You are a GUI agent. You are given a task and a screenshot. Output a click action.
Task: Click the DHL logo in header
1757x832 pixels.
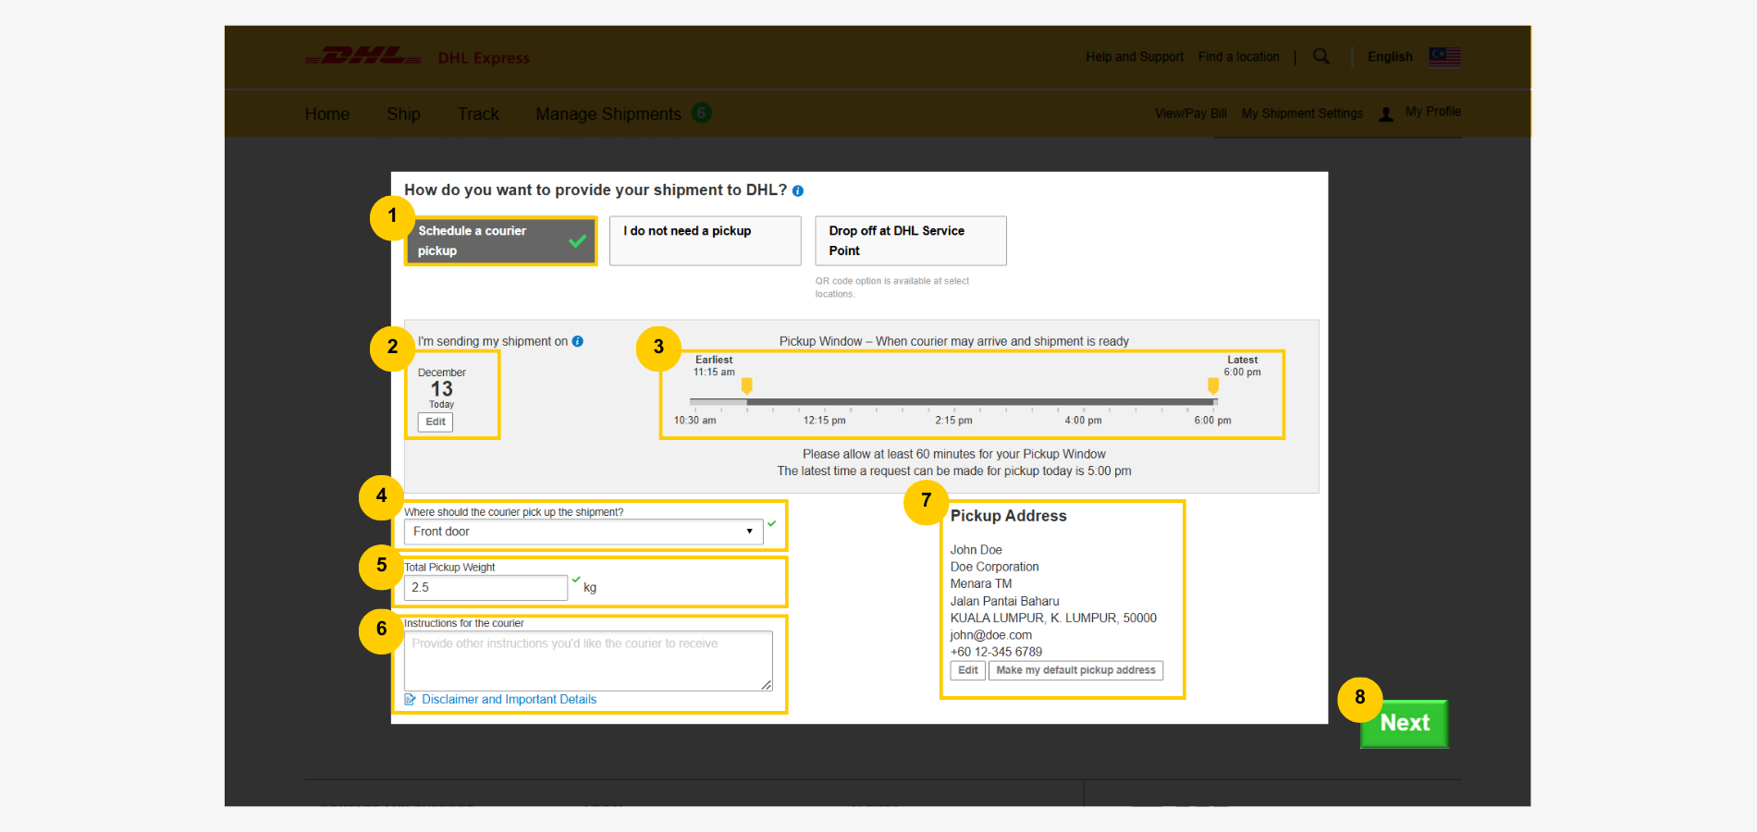pyautogui.click(x=362, y=56)
